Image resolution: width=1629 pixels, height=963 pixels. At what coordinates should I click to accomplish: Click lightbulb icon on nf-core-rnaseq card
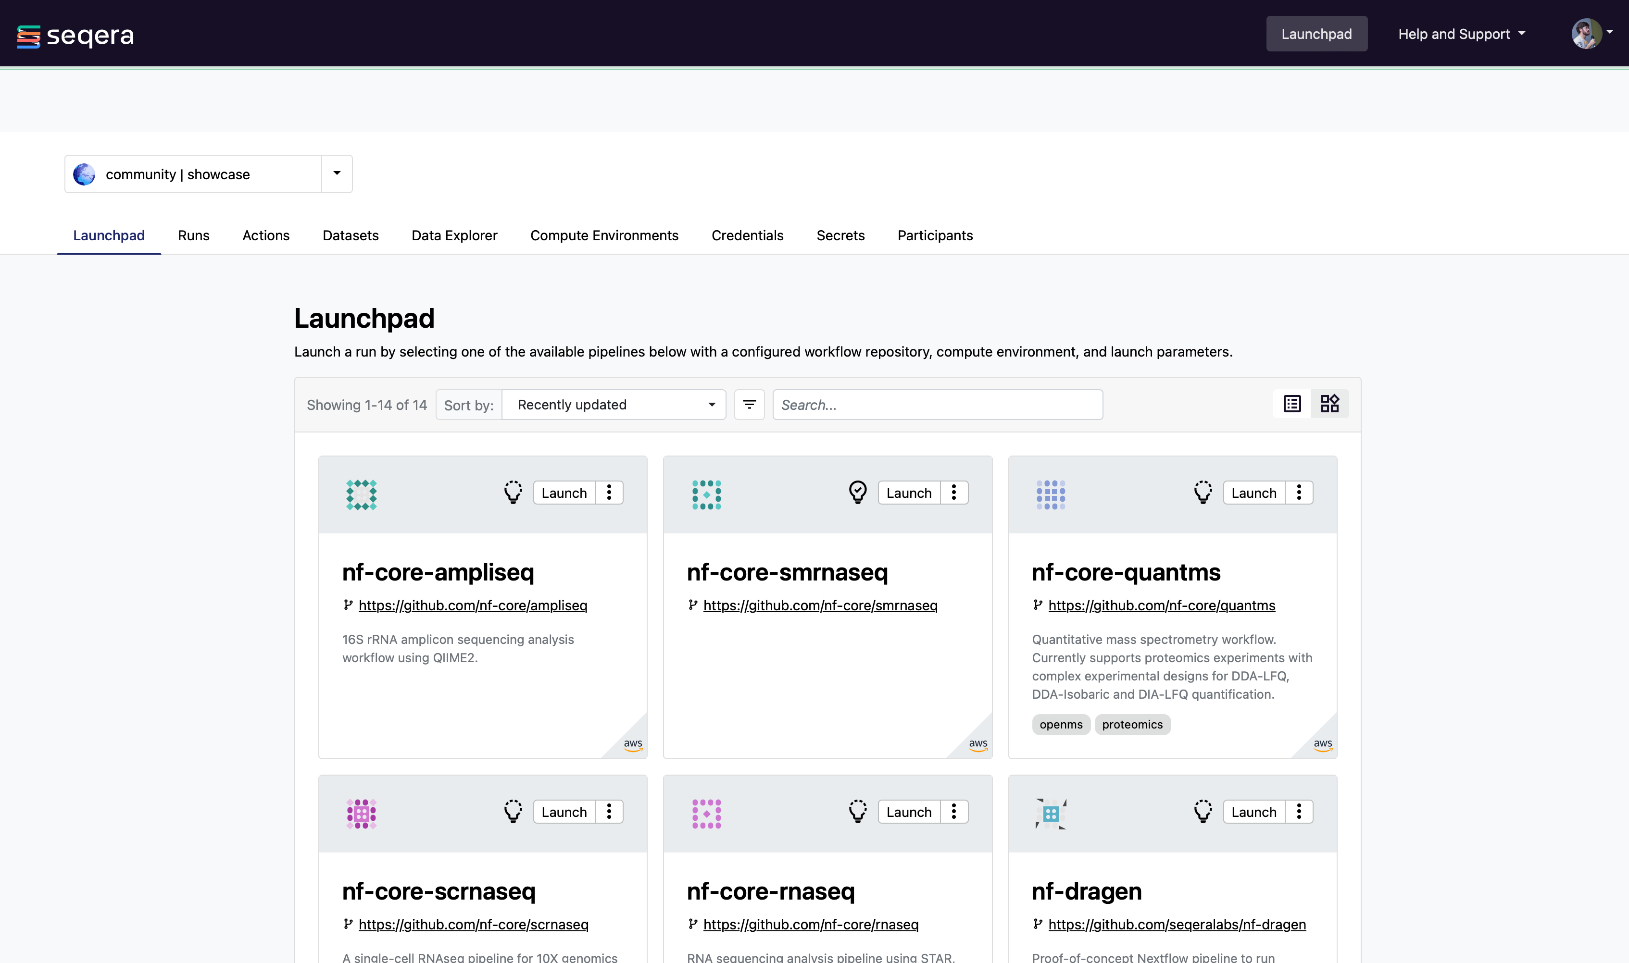(858, 812)
